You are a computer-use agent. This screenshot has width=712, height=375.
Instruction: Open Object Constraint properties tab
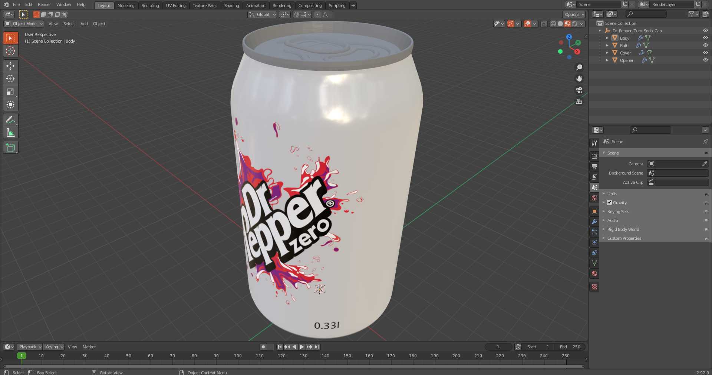[594, 253]
